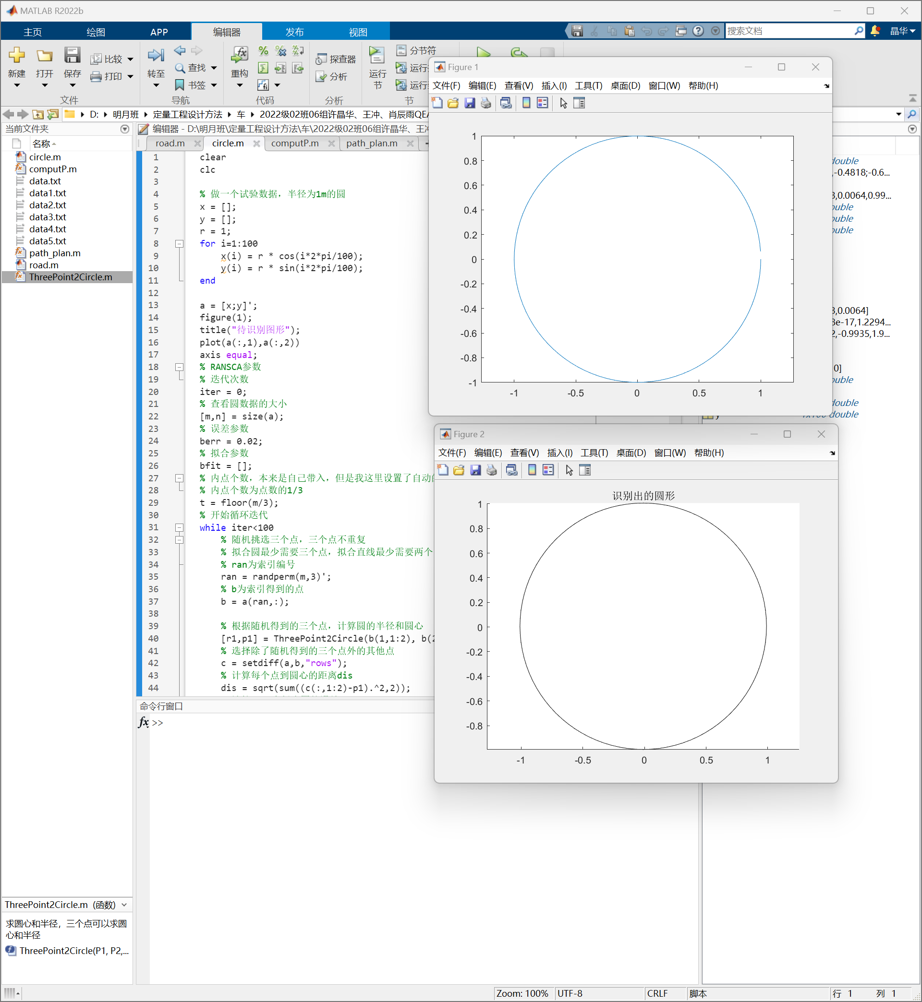This screenshot has height=1002, width=922.
Task: Click the Refactor (重构) icon
Action: point(240,55)
